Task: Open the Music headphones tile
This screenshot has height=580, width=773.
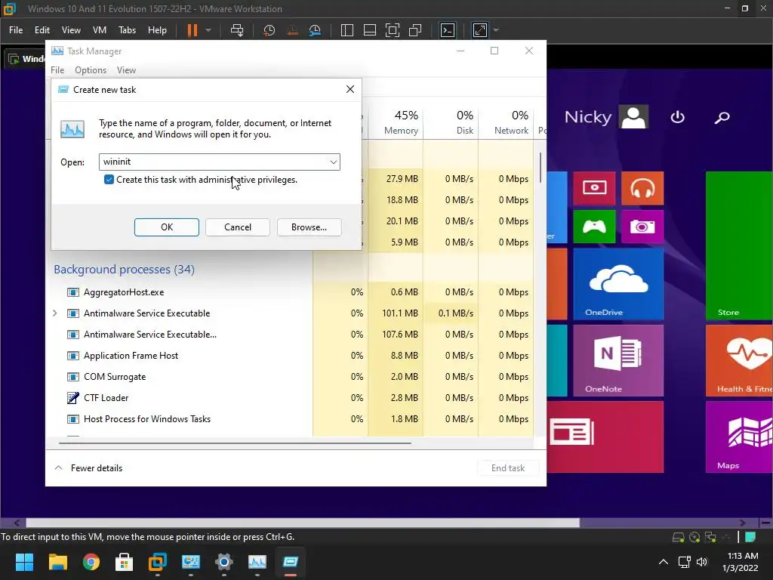Action: [642, 188]
